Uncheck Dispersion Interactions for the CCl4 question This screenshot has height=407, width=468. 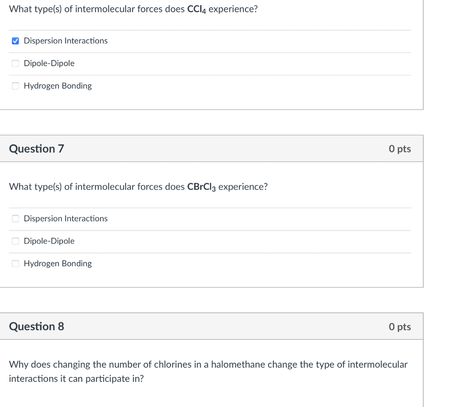click(15, 41)
